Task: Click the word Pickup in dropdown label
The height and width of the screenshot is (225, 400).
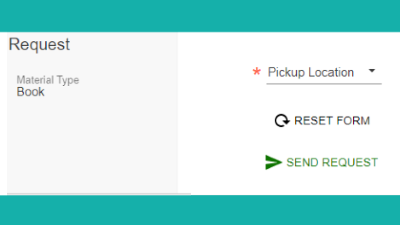Action: (286, 73)
